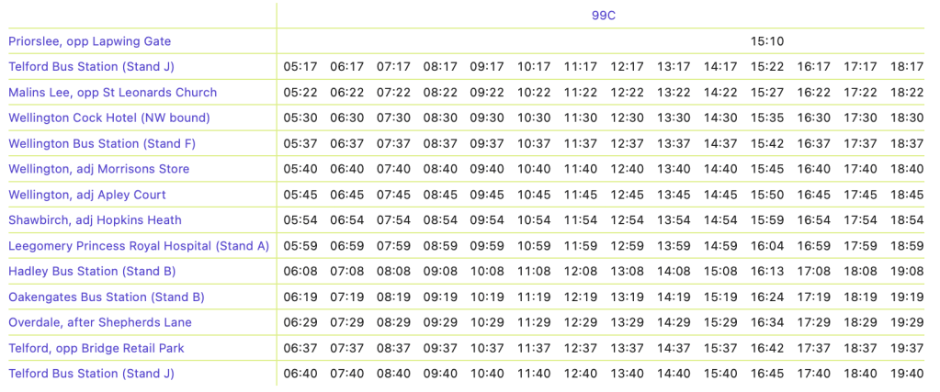Open Wellington, adj Apley Court stop
The image size is (940, 392).
[87, 195]
